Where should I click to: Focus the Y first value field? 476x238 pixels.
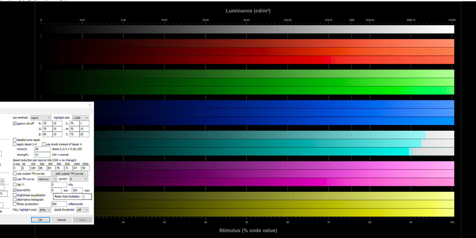74,134
